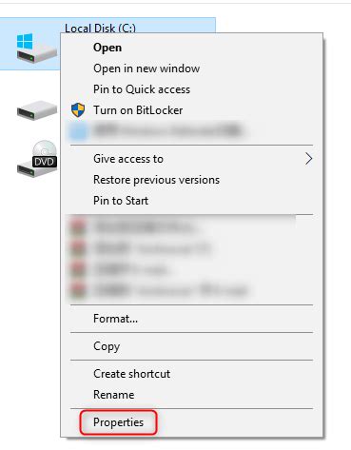Select Copy in the context menu
351x450 pixels.
pyautogui.click(x=107, y=346)
